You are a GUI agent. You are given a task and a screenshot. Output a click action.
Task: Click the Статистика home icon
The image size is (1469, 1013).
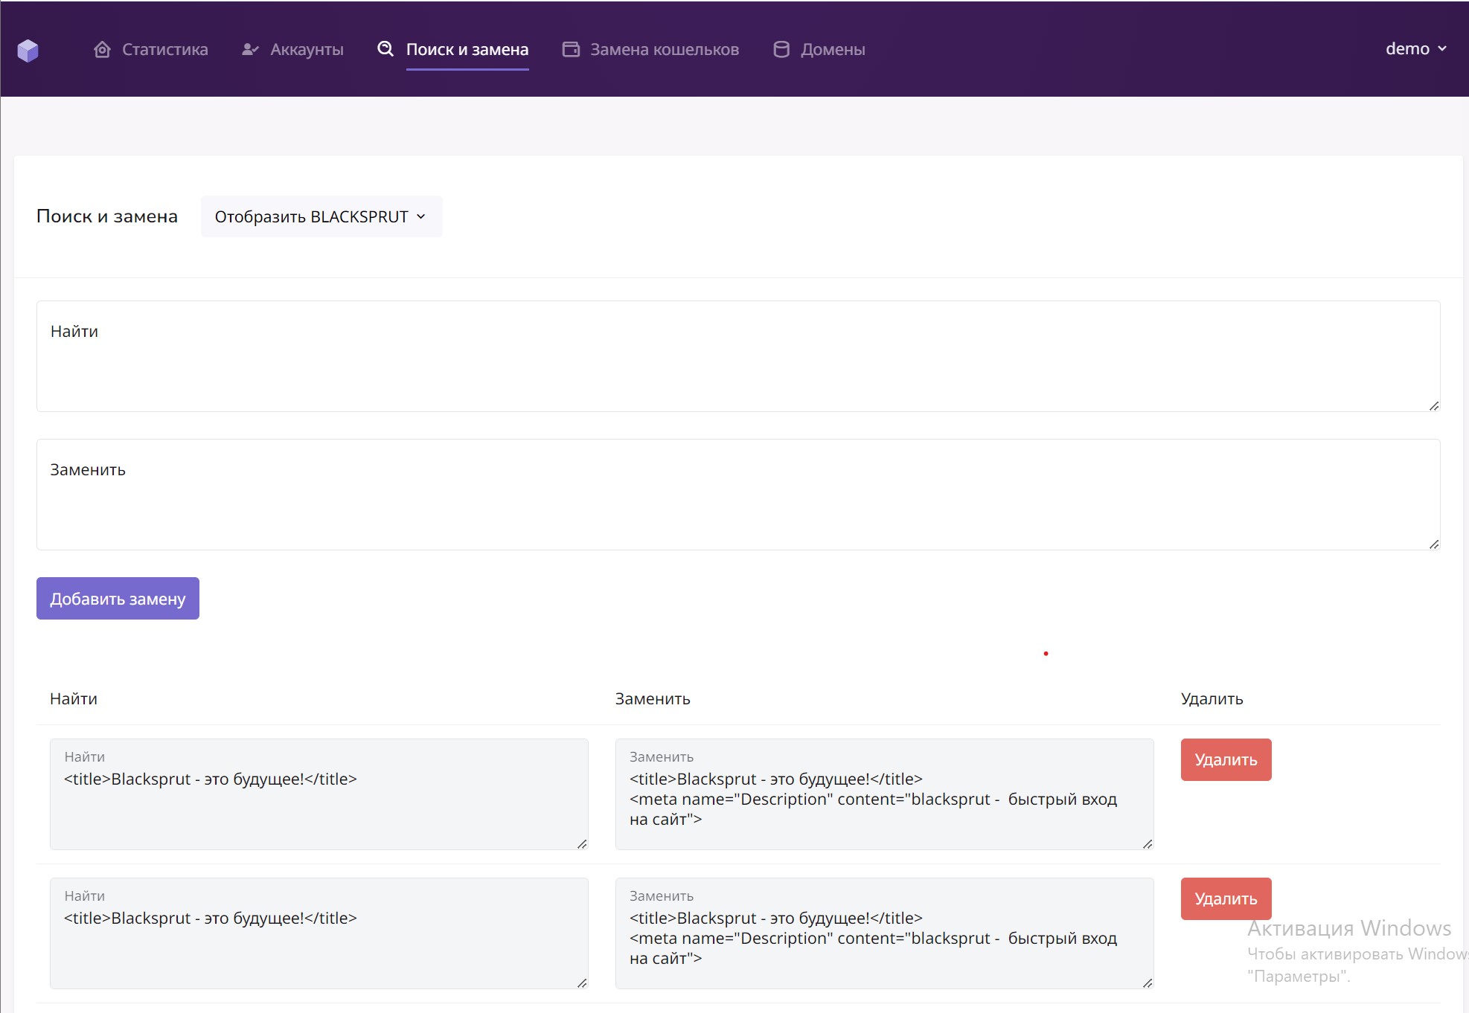pyautogui.click(x=103, y=50)
